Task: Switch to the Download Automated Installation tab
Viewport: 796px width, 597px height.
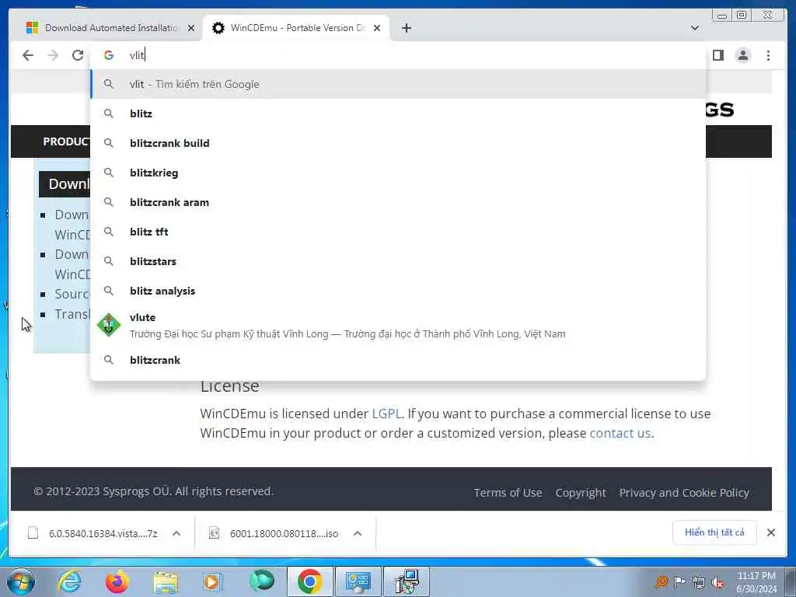Action: [110, 28]
